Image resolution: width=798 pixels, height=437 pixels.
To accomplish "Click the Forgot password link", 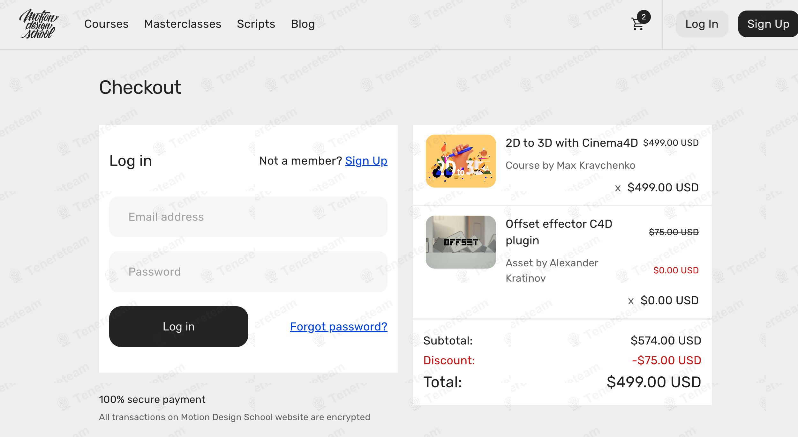I will (338, 327).
